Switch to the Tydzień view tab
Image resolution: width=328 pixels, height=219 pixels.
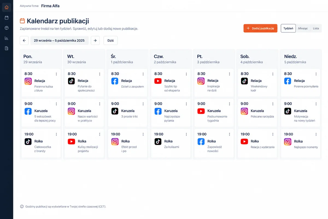[x=288, y=28]
